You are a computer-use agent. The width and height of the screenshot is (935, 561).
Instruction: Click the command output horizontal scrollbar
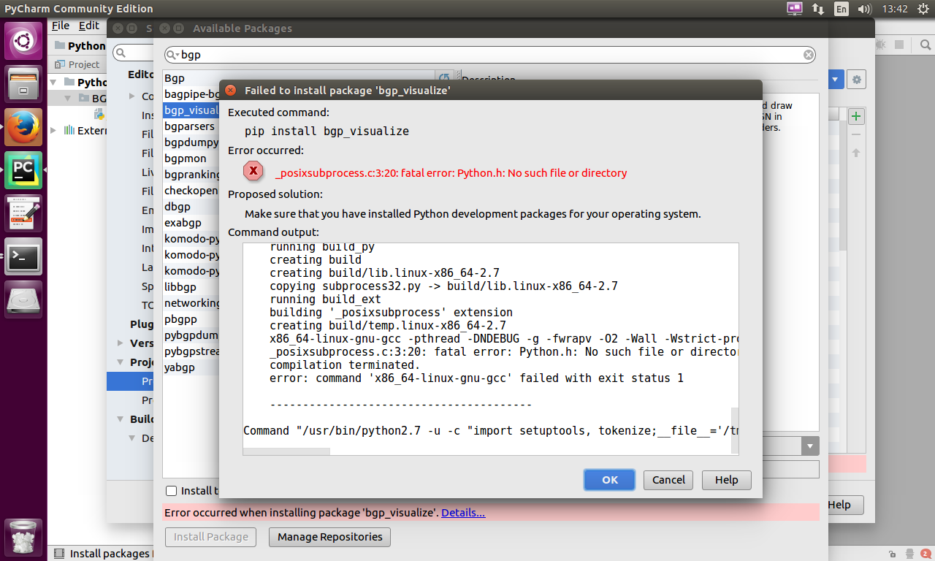pyautogui.click(x=286, y=451)
